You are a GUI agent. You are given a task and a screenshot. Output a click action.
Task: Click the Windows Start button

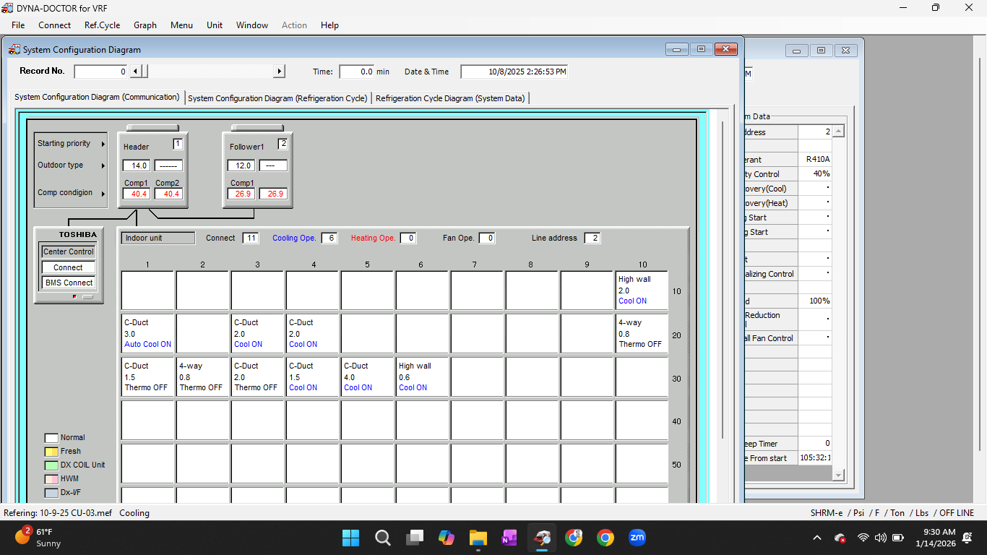(x=350, y=538)
